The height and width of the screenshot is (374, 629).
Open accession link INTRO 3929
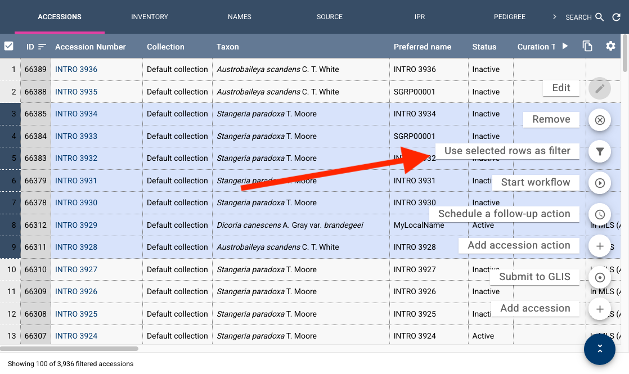tap(76, 226)
